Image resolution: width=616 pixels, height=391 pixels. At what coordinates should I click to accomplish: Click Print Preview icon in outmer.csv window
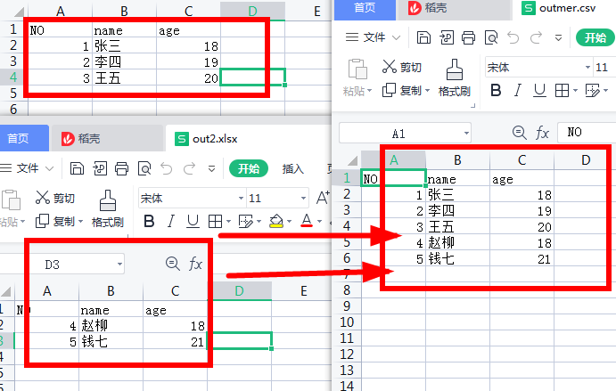(x=490, y=37)
